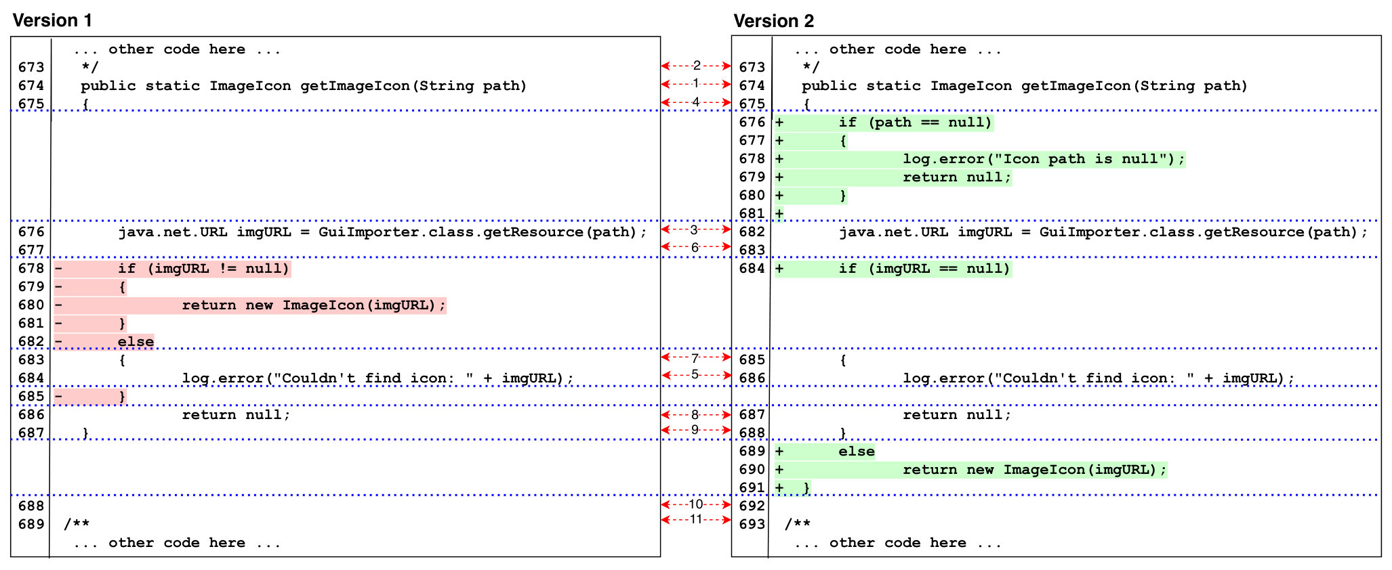Select the mapping arrow labeled 5
This screenshot has width=1392, height=570.
pos(696,374)
